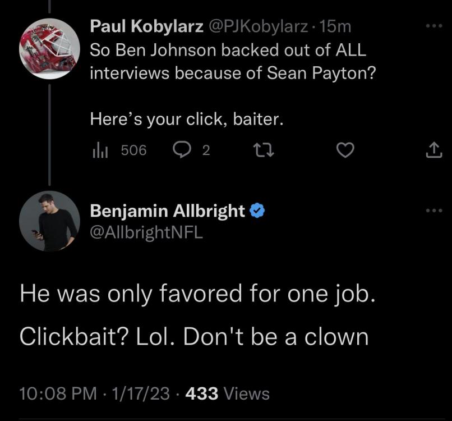Click the @AllbrightNFL handle
452x421 pixels.
(x=146, y=231)
